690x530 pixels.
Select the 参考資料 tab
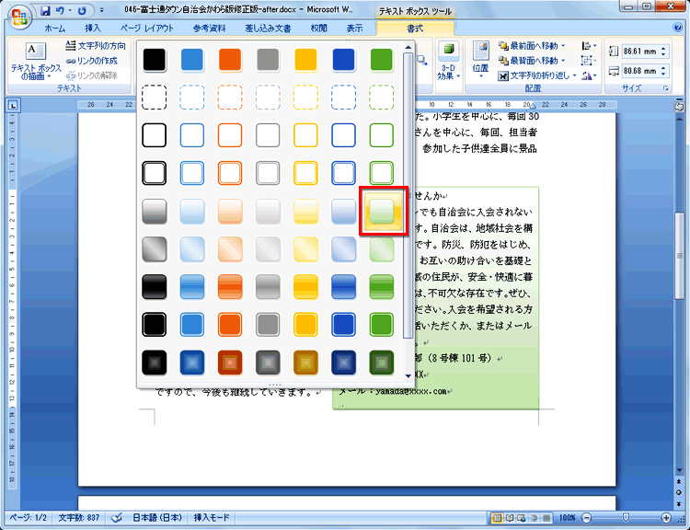(x=209, y=29)
